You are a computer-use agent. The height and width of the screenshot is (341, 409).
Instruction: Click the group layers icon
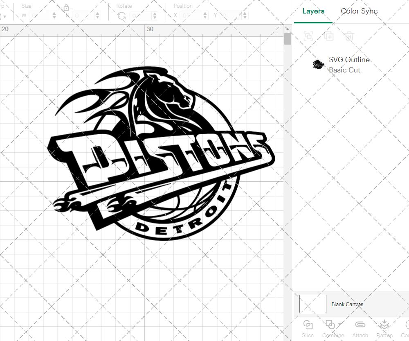(308, 36)
